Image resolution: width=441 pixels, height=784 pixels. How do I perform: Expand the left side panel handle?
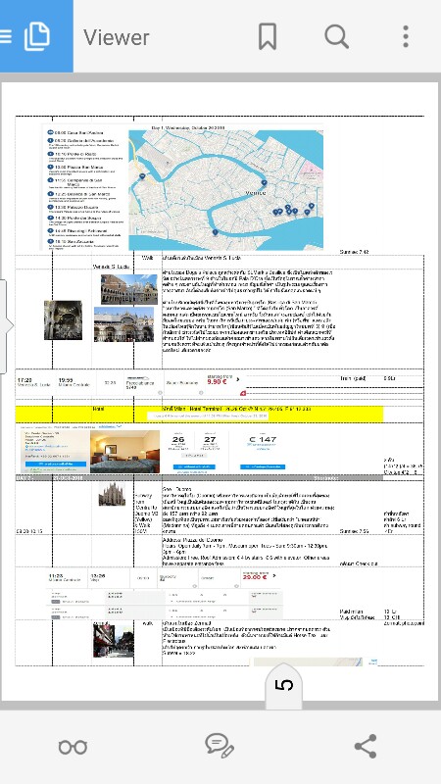pyautogui.click(x=5, y=326)
